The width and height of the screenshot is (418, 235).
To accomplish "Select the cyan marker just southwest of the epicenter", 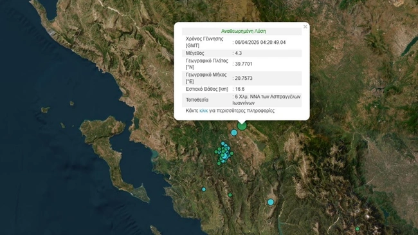I will pos(234,133).
